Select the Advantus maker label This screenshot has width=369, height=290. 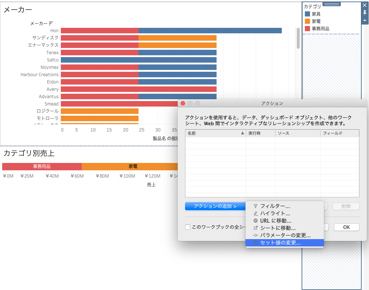pyautogui.click(x=48, y=96)
